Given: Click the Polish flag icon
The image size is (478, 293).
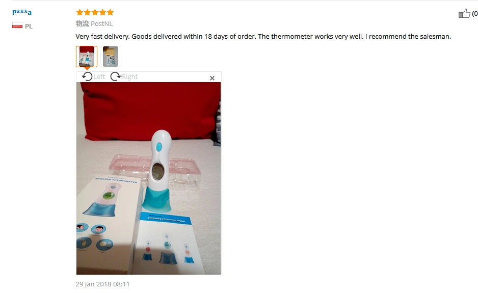Looking at the screenshot, I should click(17, 25).
